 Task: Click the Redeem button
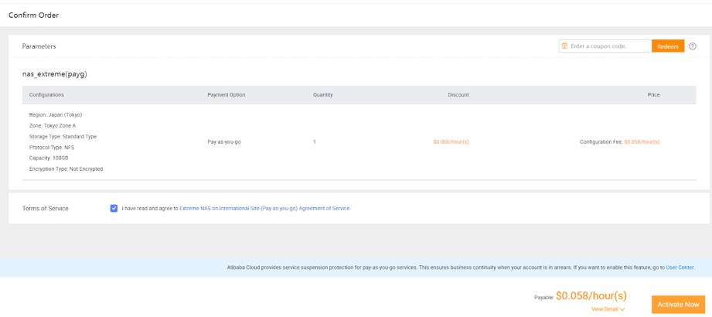[x=667, y=46]
